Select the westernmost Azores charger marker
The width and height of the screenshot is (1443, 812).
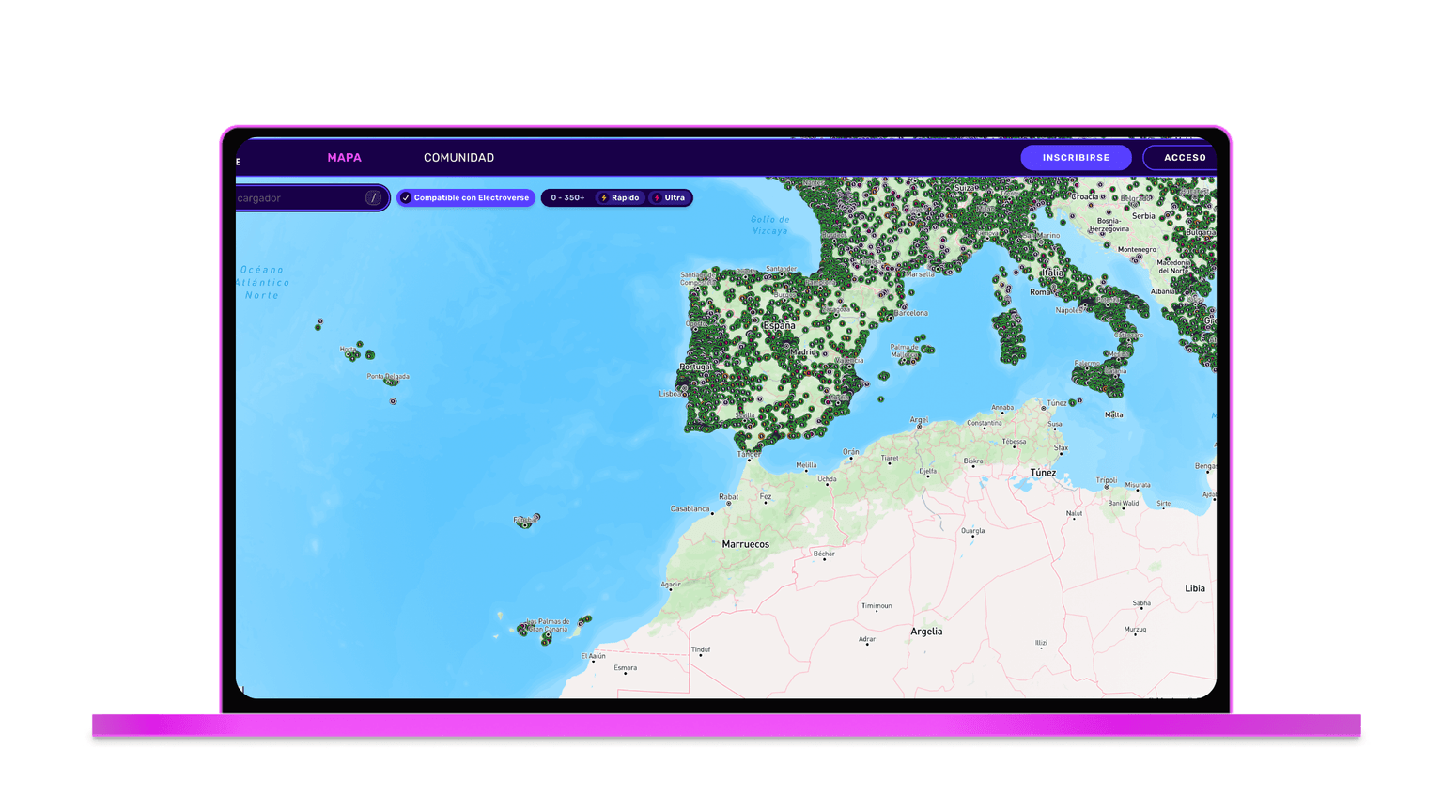click(x=318, y=326)
